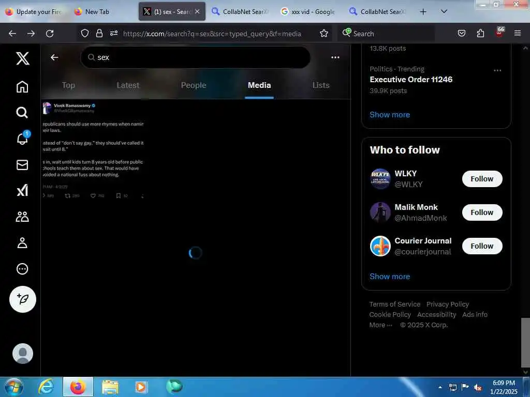Image resolution: width=530 pixels, height=397 pixels.
Task: Open Courier Journal profile avatar
Action: [x=380, y=246]
